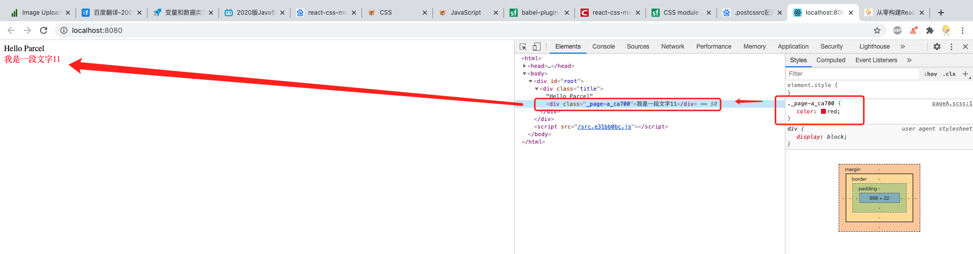Switch to the Performance tab
Screen dimensions: 973x254
(714, 47)
